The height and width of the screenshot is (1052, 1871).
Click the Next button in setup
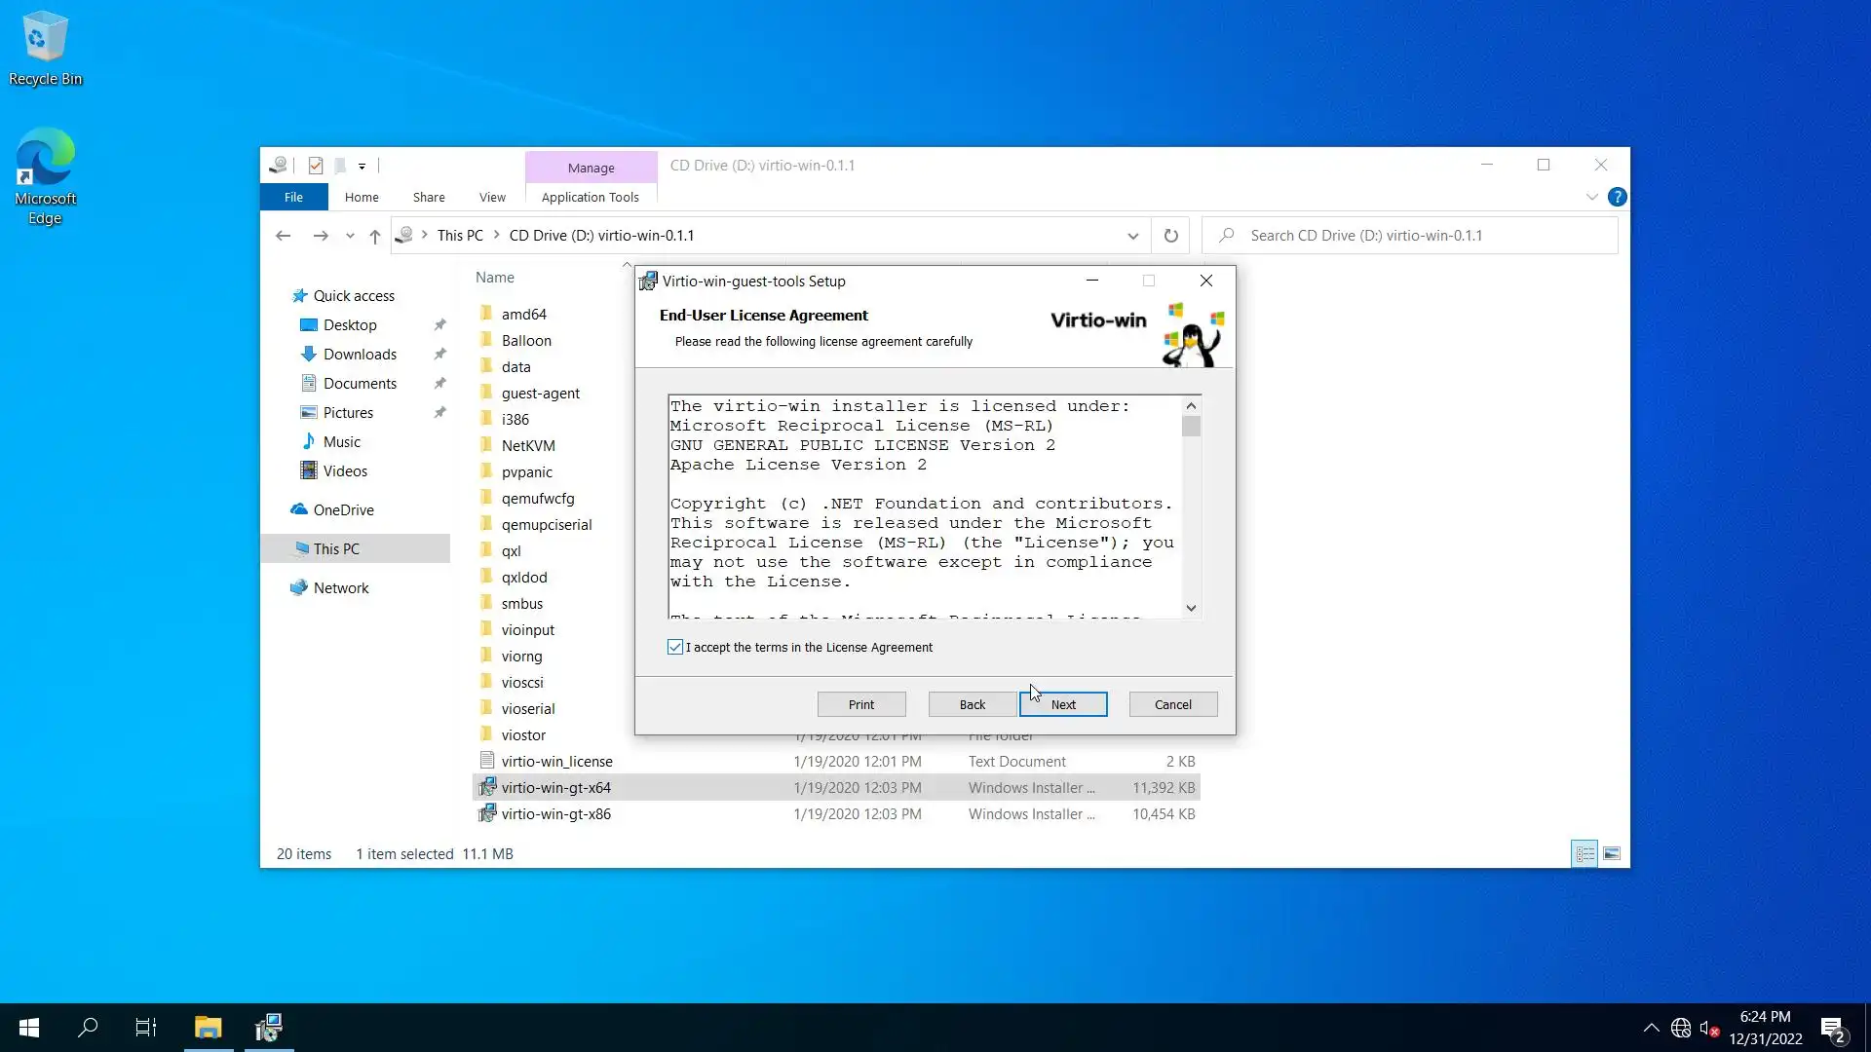tap(1063, 704)
